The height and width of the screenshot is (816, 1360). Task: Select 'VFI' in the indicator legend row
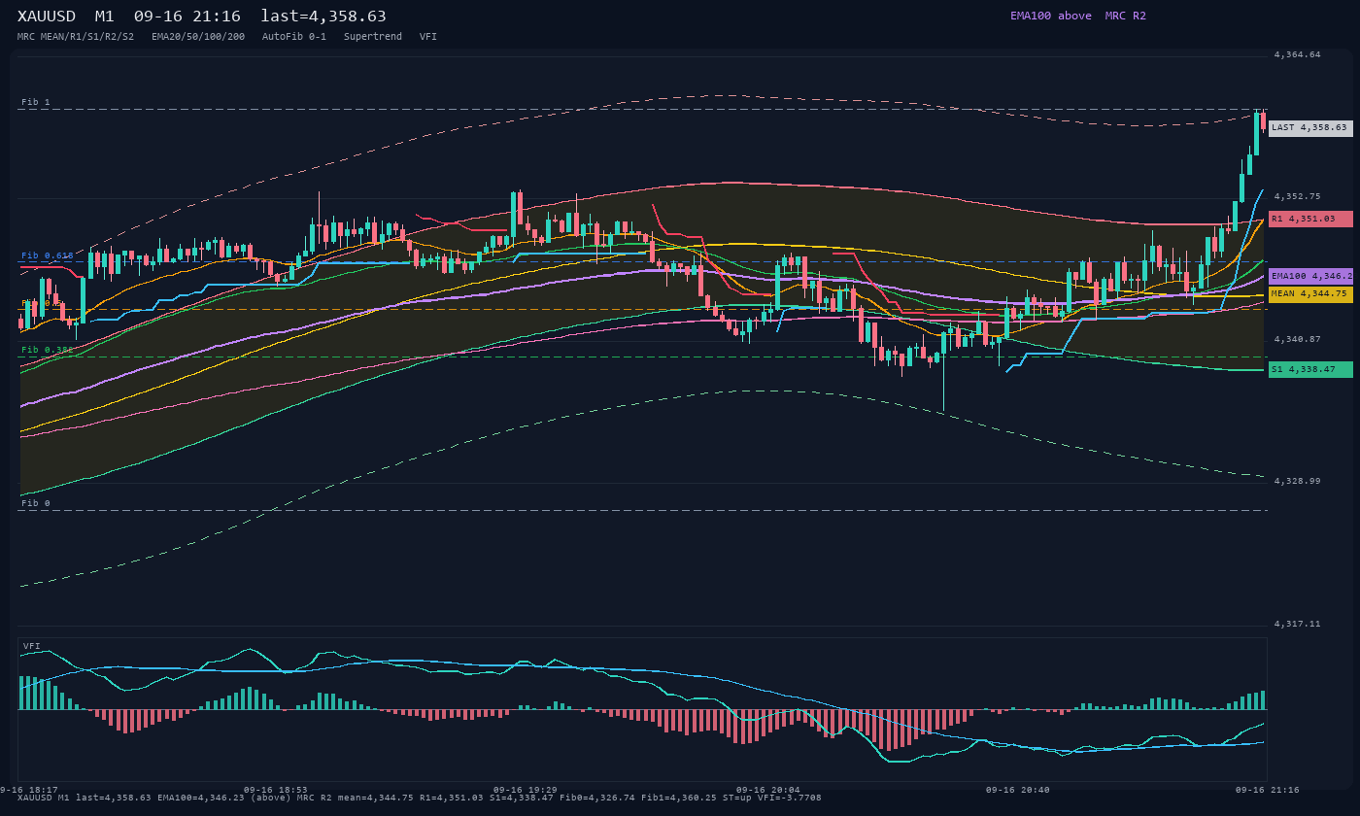coord(428,36)
